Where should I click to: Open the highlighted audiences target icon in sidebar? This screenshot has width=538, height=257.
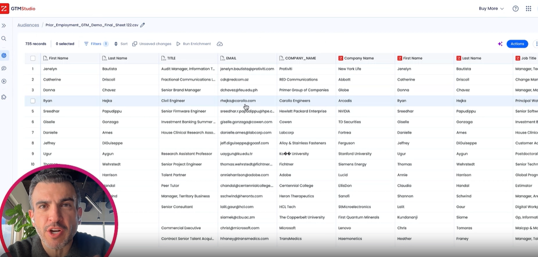pos(4,55)
